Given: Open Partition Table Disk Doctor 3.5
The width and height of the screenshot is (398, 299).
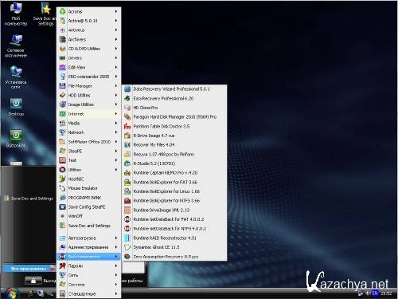Looking at the screenshot, I should (174, 126).
